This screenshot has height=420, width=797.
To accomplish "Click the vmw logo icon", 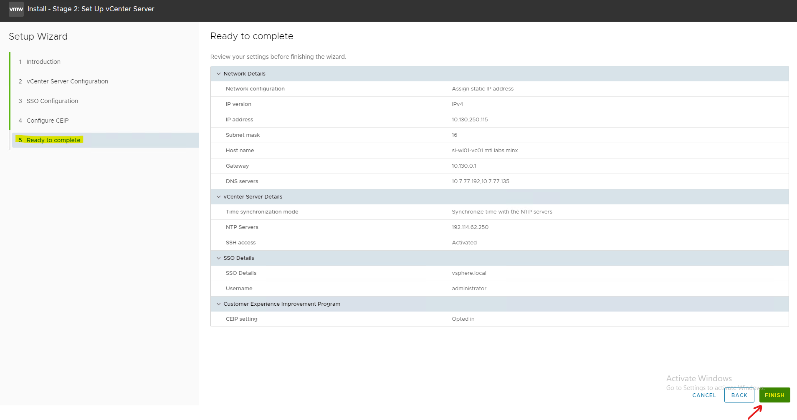I will pyautogui.click(x=16, y=9).
